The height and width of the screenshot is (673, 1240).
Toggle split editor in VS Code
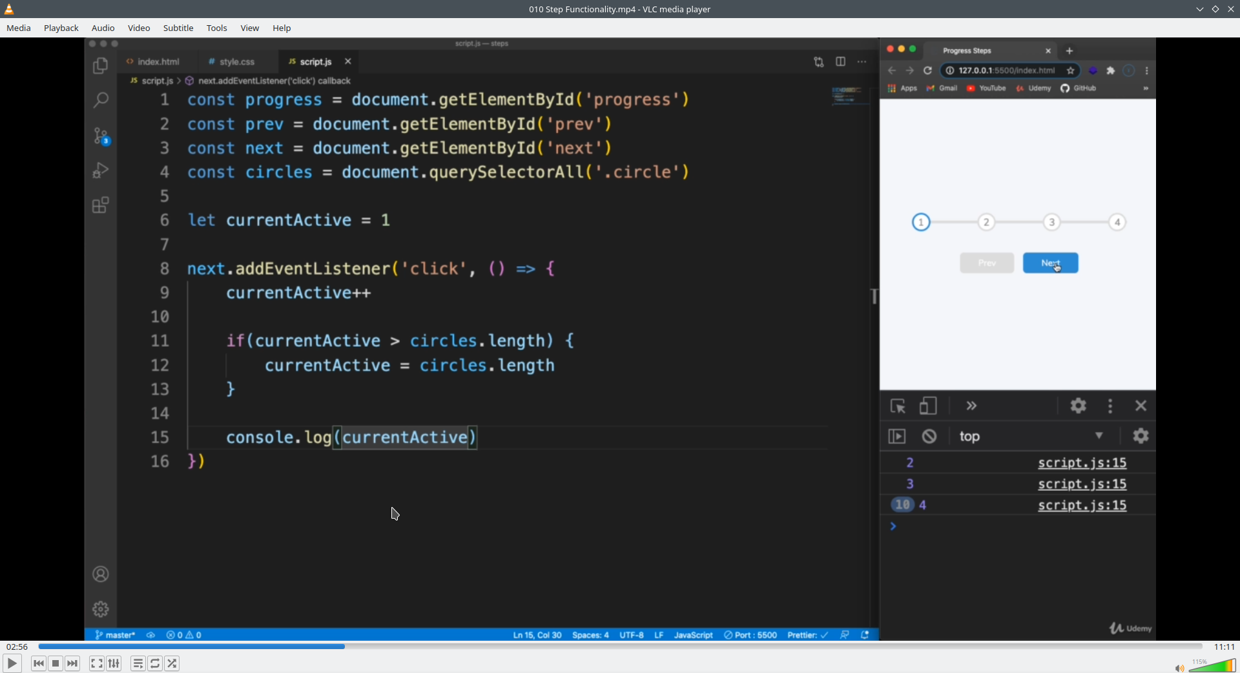[841, 61]
